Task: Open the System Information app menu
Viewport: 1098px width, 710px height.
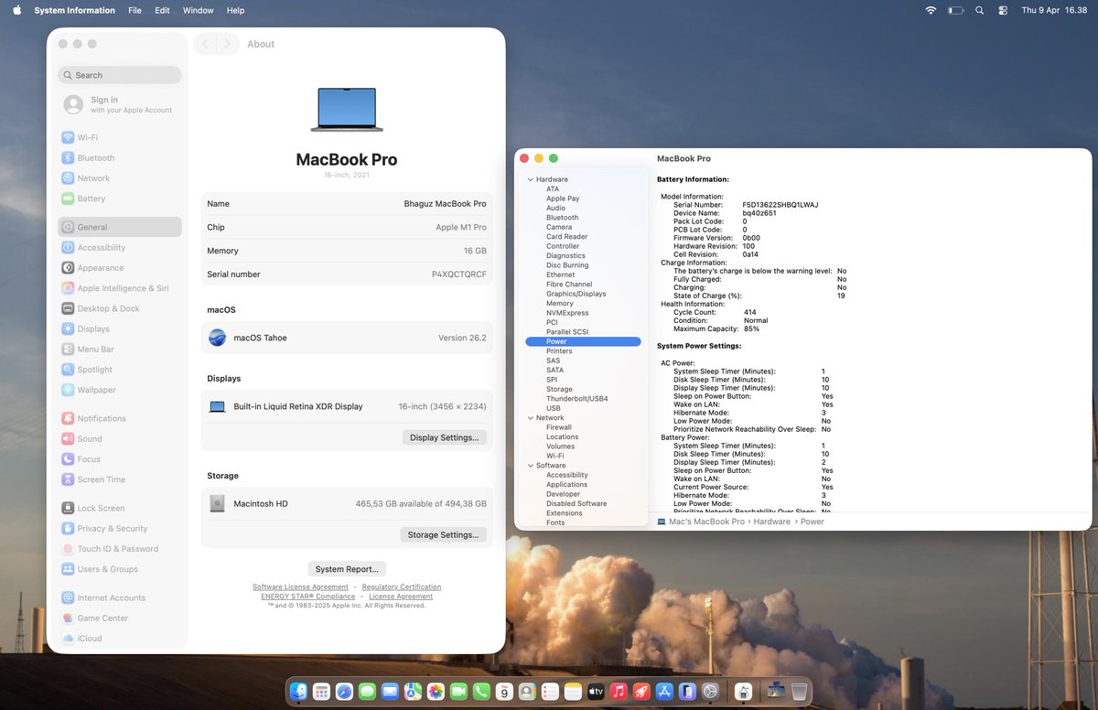Action: [x=75, y=10]
